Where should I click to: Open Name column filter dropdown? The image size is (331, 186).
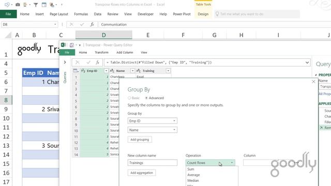click(x=132, y=71)
